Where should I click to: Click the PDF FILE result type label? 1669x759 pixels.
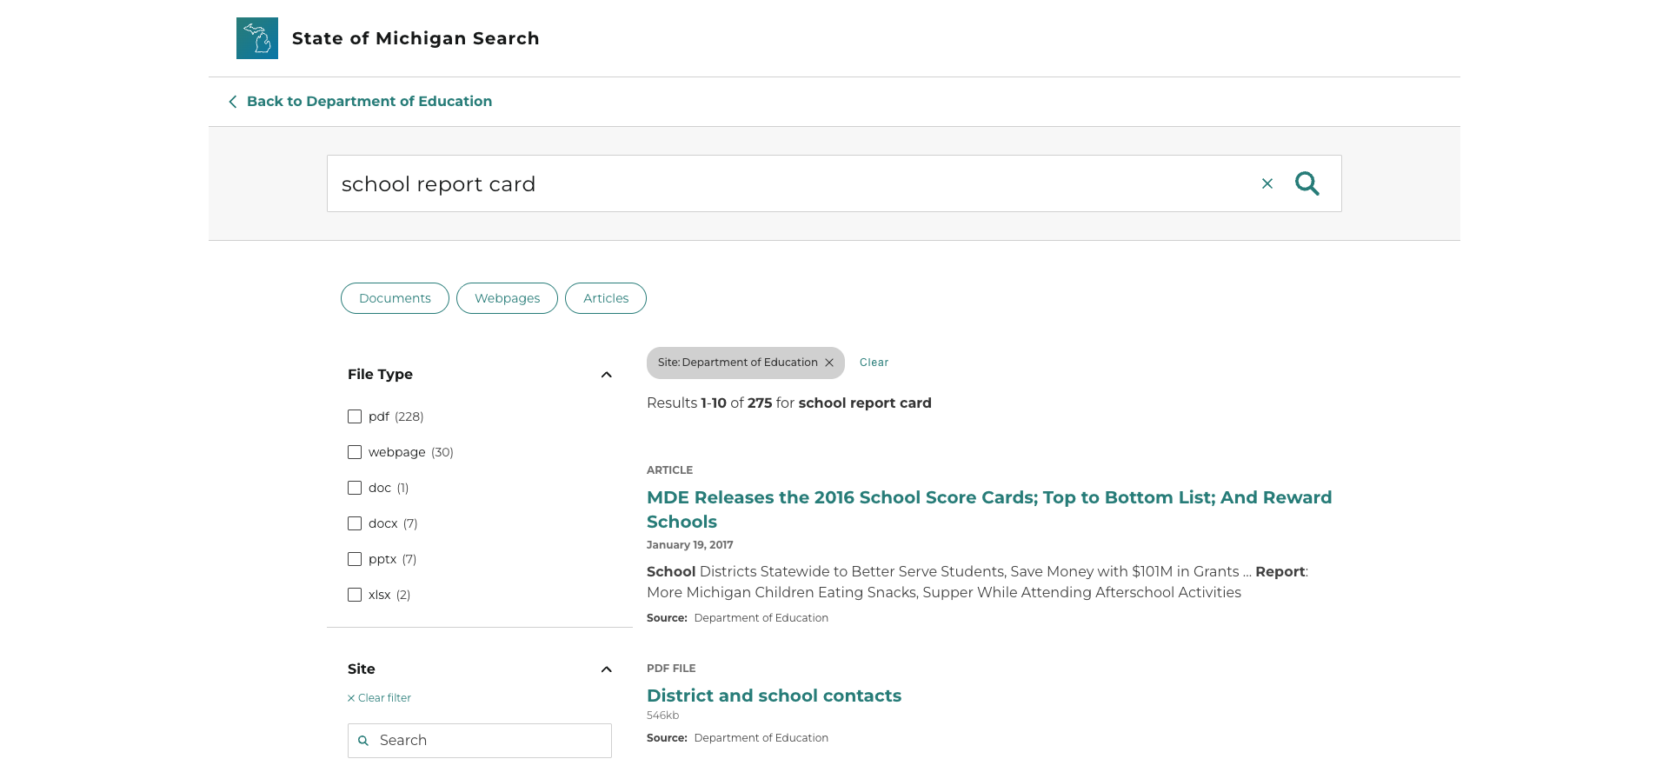(671, 669)
